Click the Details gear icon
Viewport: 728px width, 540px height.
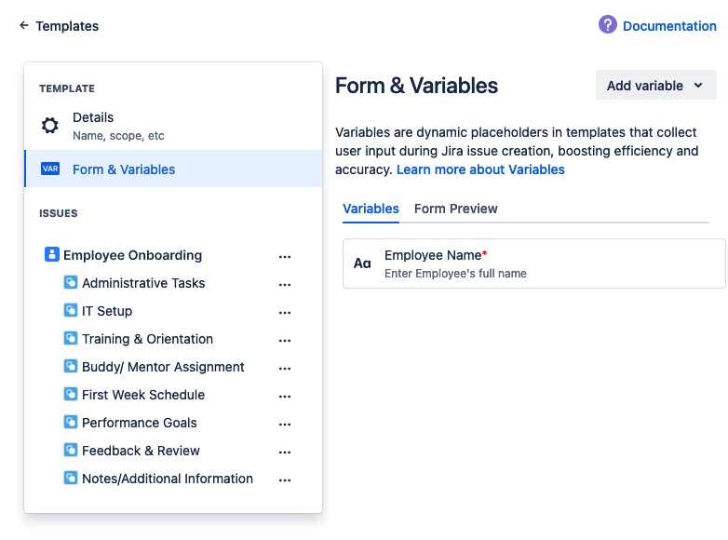[x=50, y=126]
